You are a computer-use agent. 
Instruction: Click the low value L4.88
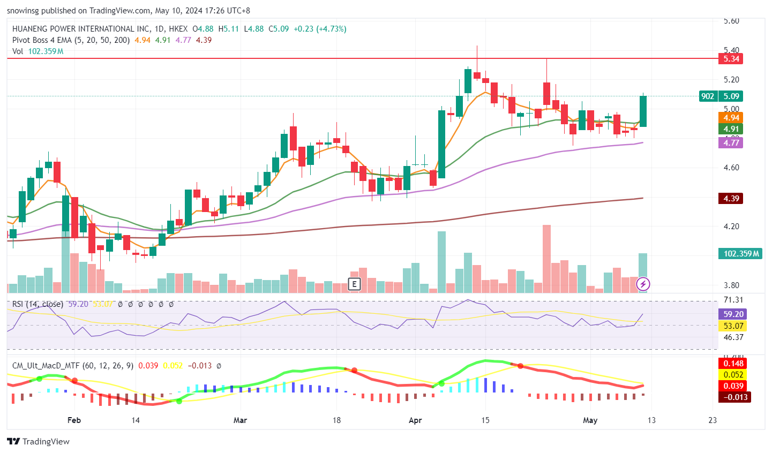[x=254, y=29]
